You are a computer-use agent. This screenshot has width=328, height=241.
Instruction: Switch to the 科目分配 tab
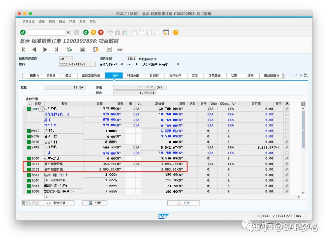tap(133, 76)
